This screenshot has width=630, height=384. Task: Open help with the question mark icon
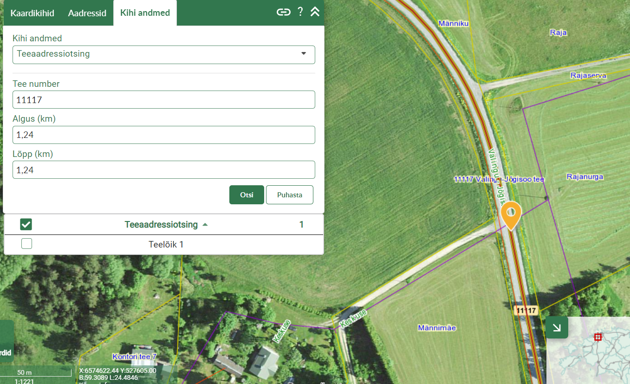pos(300,13)
